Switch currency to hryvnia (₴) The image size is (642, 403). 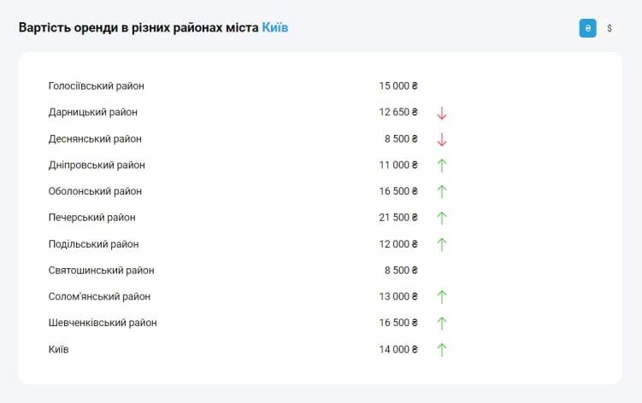pyautogui.click(x=587, y=28)
